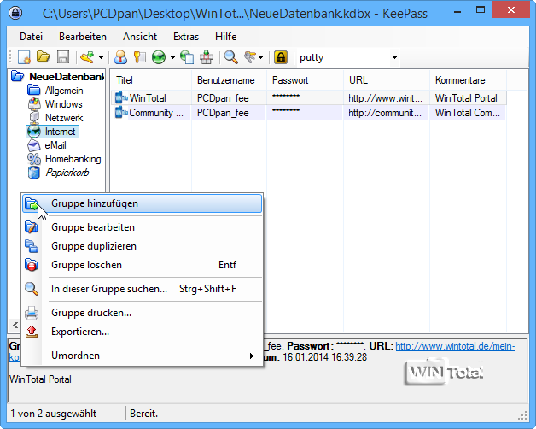Select the Community entry row
This screenshot has height=429, width=536.
pyautogui.click(x=309, y=113)
